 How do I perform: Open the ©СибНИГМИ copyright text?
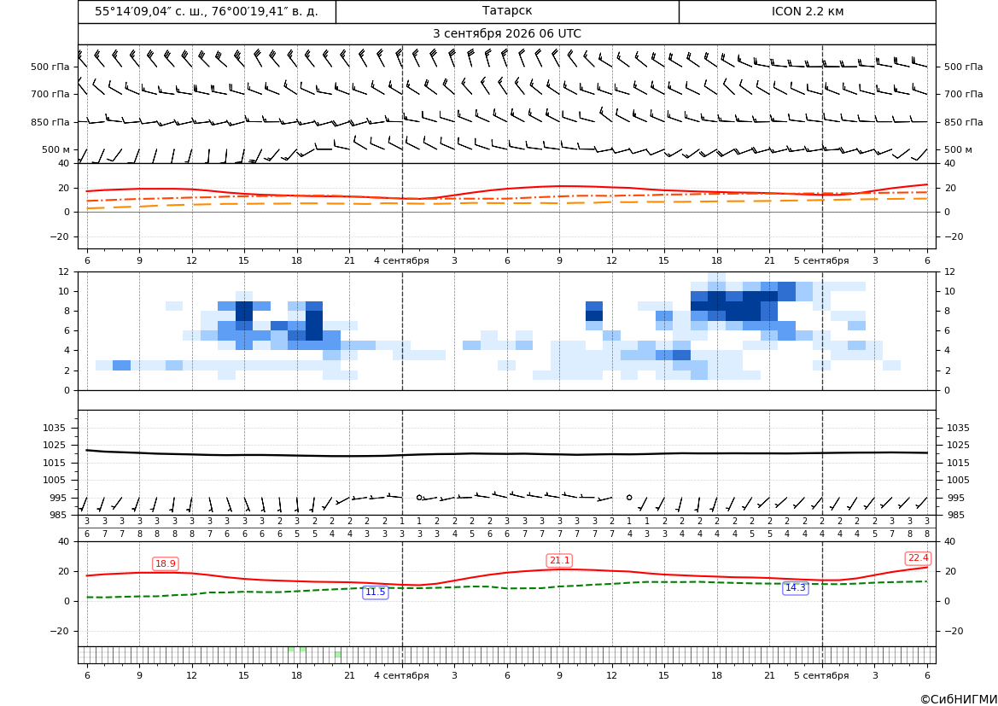(x=959, y=699)
